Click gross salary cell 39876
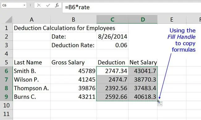 click(74, 88)
